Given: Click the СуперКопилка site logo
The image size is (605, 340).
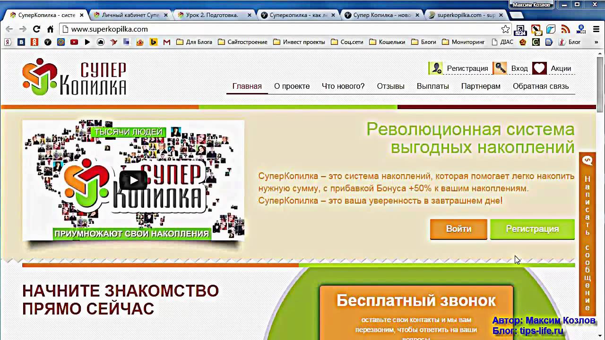Looking at the screenshot, I should click(x=74, y=77).
